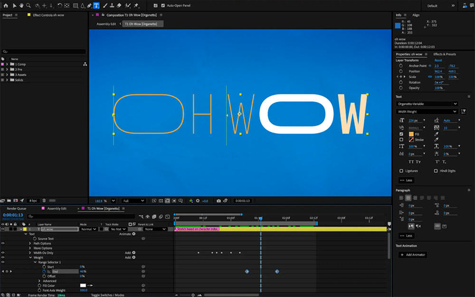The width and height of the screenshot is (475, 297).
Task: Choose the Eraser tool
Action: 119,5
